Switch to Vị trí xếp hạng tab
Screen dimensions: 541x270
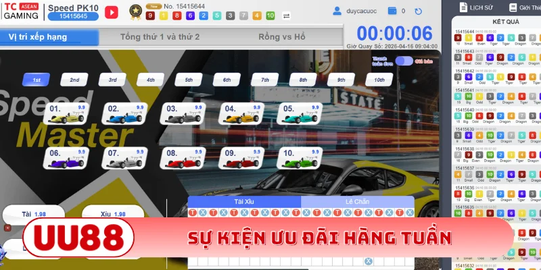[x=49, y=37]
